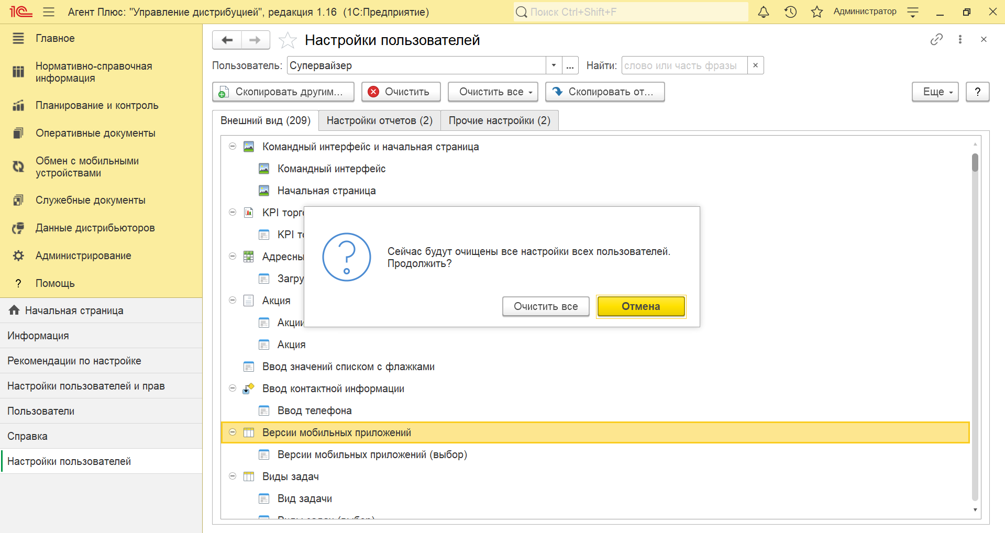
Task: Open notifications bell icon
Action: (764, 12)
